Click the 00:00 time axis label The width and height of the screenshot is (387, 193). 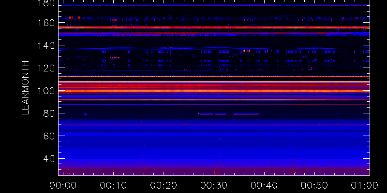(63, 185)
